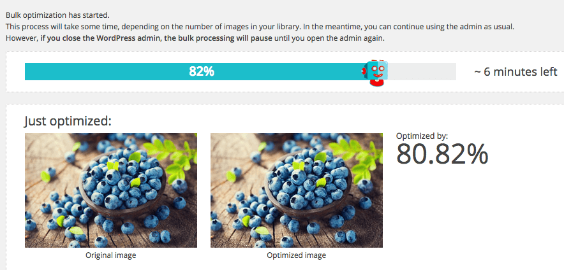Viewport: 564px width, 270px height.
Task: Click the "~ 6 minutes left" estimate
Action: [516, 72]
